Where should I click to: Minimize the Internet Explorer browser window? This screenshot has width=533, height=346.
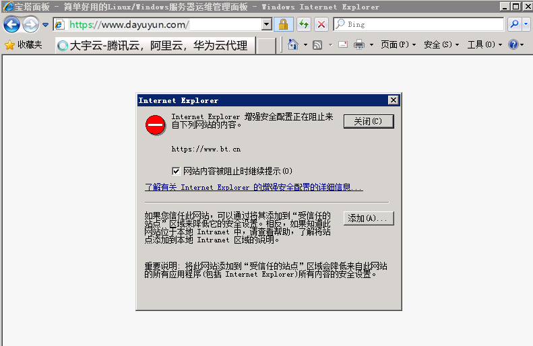(x=505, y=7)
